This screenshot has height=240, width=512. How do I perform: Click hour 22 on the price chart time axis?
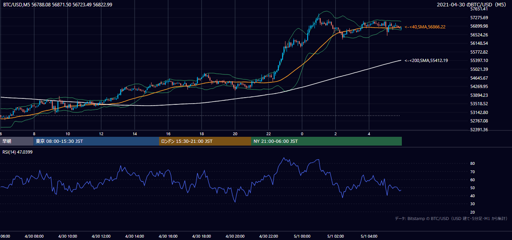(268, 134)
